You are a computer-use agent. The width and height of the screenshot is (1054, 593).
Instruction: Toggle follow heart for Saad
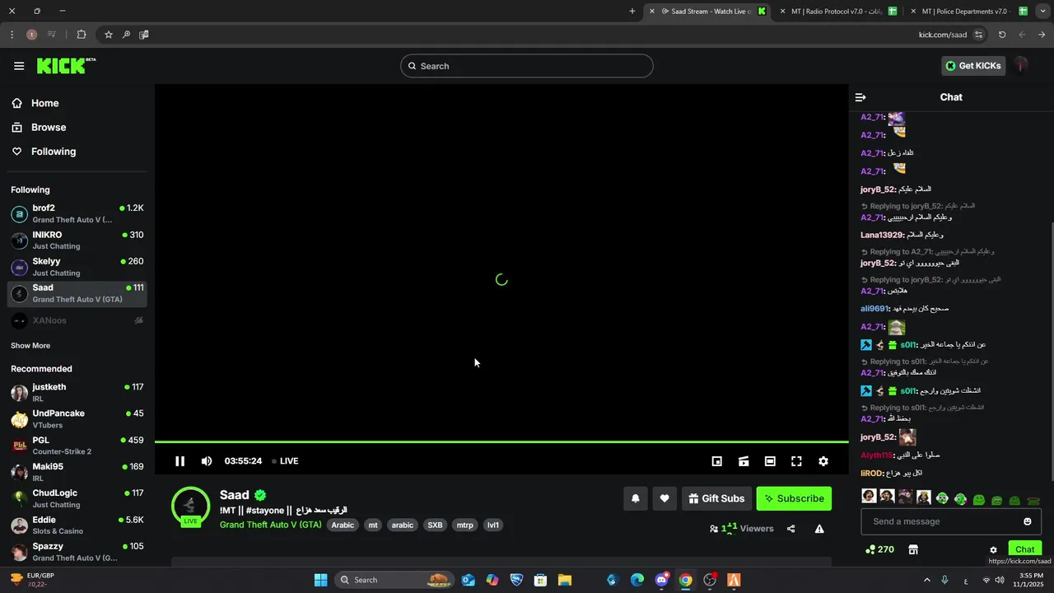coord(665,498)
